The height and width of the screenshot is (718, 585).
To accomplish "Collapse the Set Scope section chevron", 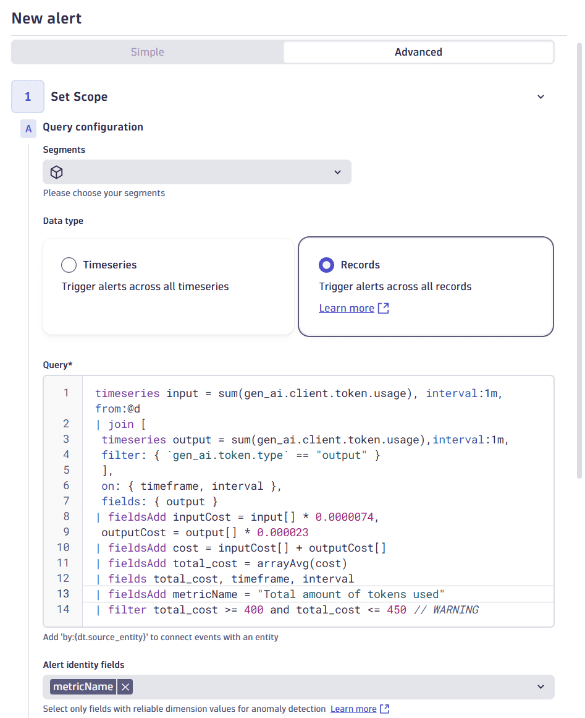I will [541, 96].
